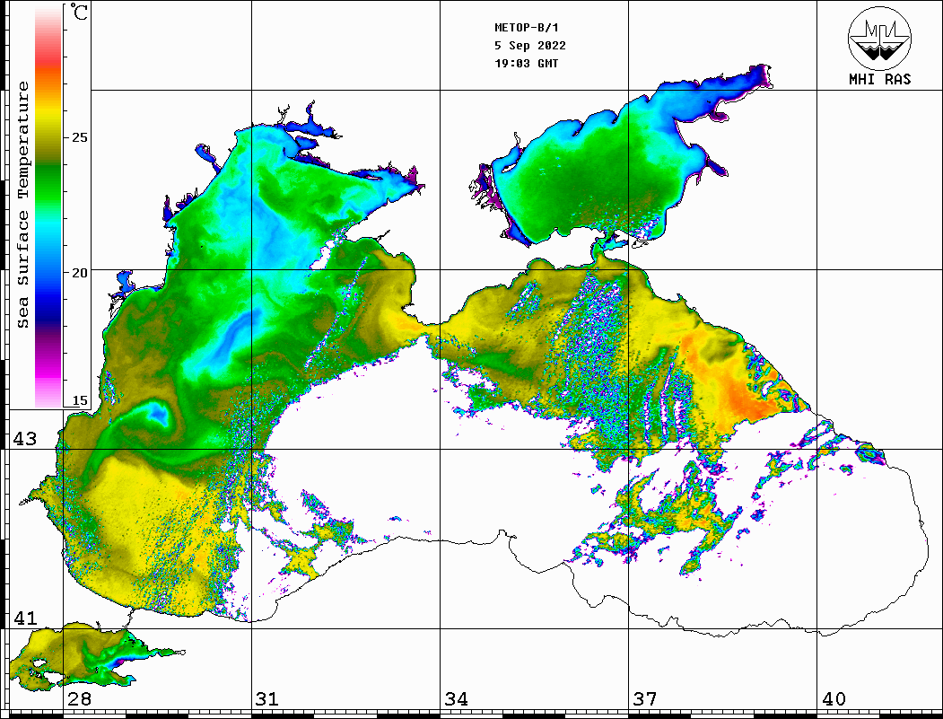Click the temperature color scale bar
The width and height of the screenshot is (943, 719).
click(48, 206)
